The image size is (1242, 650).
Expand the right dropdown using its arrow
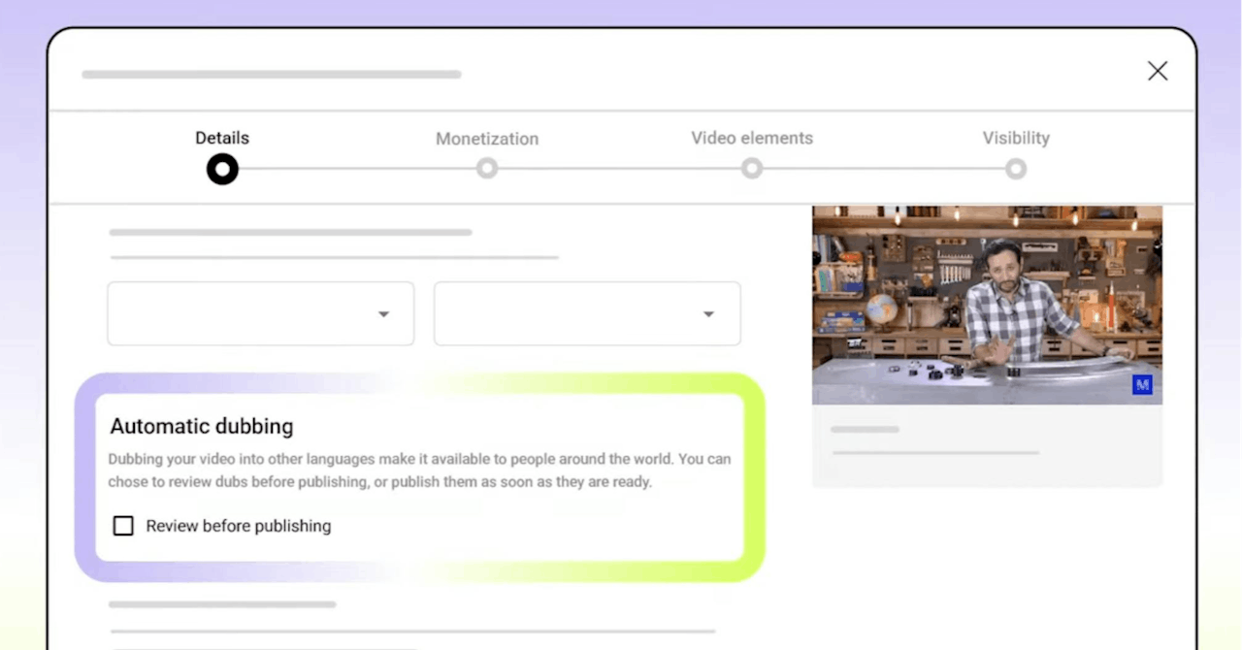click(708, 314)
